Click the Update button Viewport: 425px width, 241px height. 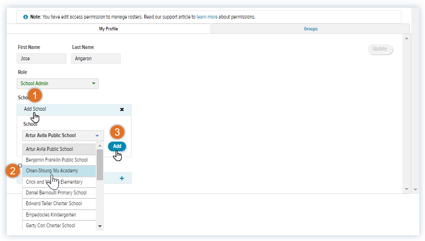click(x=379, y=49)
